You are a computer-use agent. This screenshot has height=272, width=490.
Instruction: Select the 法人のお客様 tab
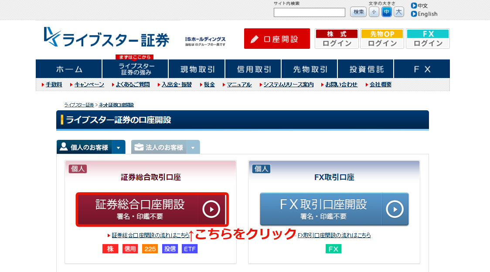tap(165, 147)
